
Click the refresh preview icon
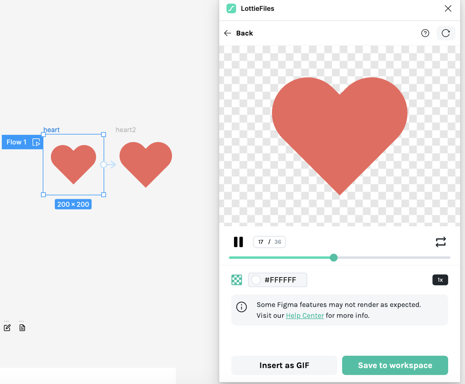click(x=446, y=33)
